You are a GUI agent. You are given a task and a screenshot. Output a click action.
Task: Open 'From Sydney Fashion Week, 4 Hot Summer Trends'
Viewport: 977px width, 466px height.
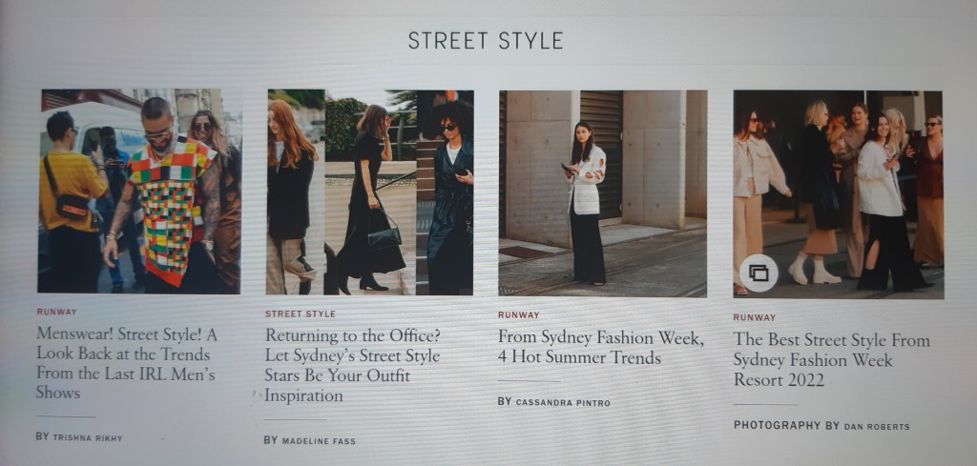(601, 348)
